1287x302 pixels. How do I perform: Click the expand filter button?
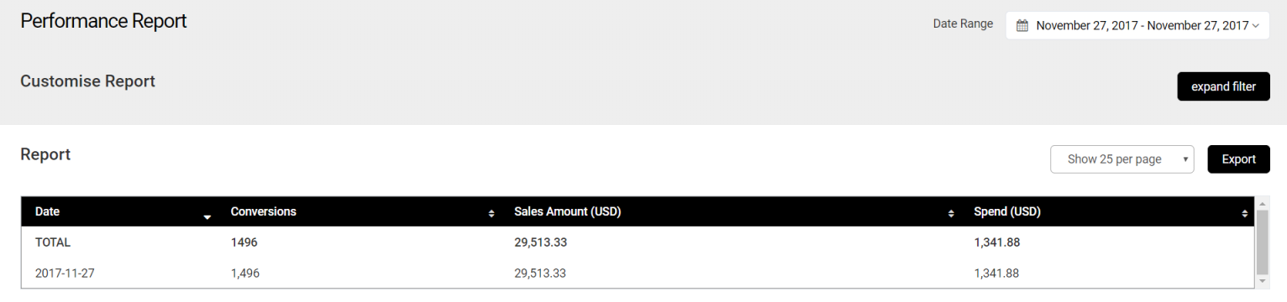click(1224, 86)
